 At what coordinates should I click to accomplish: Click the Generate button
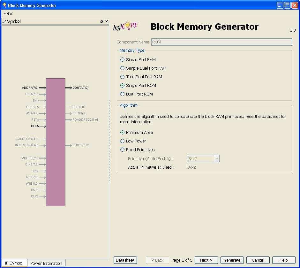click(232, 260)
